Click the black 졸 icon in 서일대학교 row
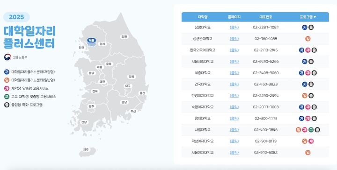 pyautogui.click(x=317, y=130)
